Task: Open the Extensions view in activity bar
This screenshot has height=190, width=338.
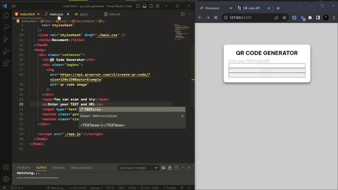Action: pos(6,63)
